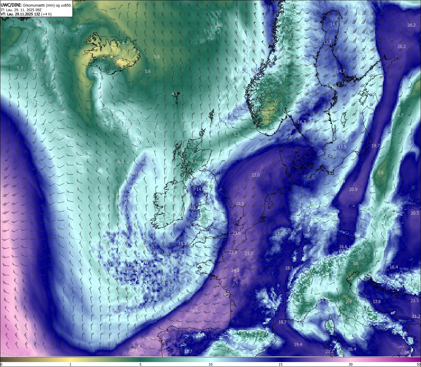Click the 22.5 value label
This screenshot has height=367, width=421.
click(x=240, y=204)
